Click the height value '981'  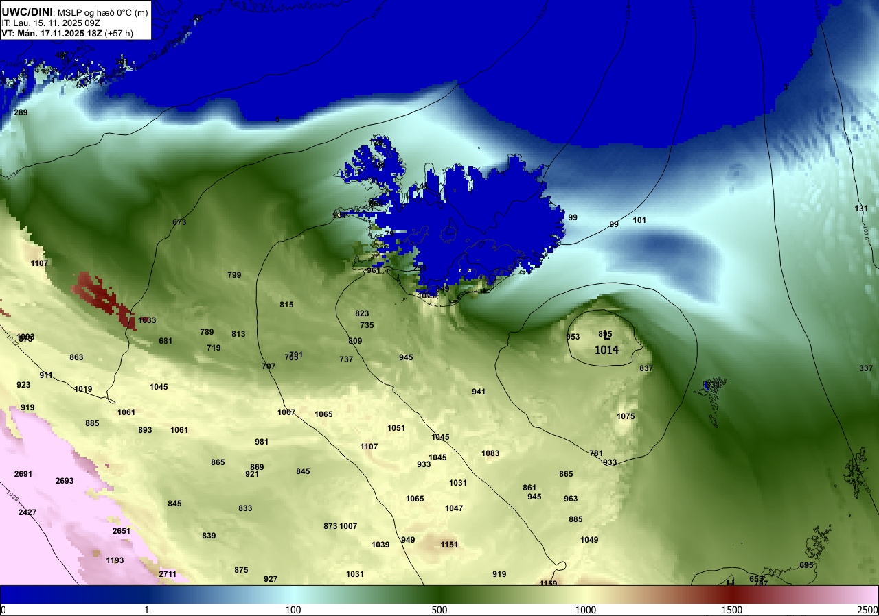(x=262, y=442)
